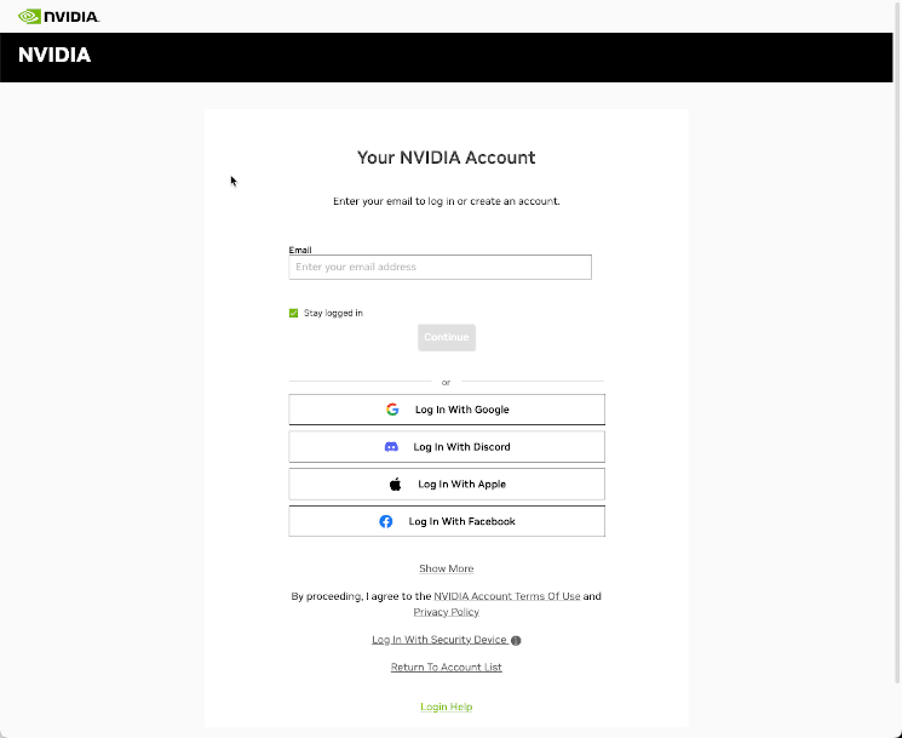Image resolution: width=902 pixels, height=738 pixels.
Task: Uncheck the Stay logged in checkbox
Action: click(x=294, y=313)
